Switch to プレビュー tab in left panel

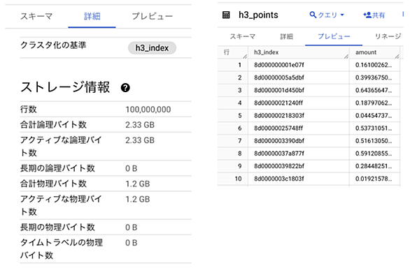153,16
